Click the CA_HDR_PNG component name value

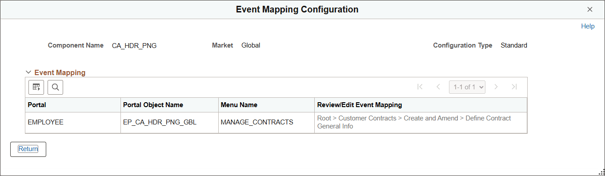coord(134,45)
